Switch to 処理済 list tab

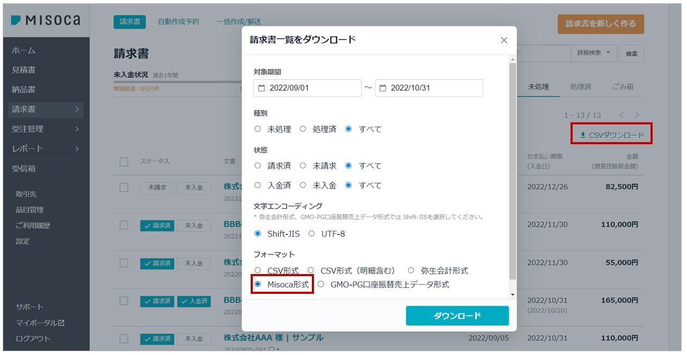point(581,86)
